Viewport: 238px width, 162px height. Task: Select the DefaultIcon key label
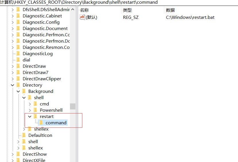pos(40,135)
